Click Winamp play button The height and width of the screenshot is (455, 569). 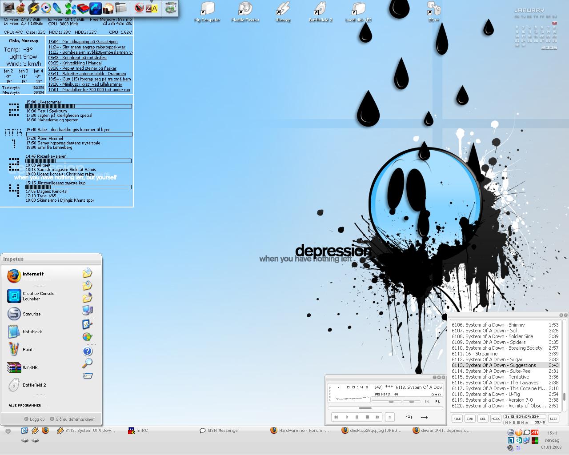[x=347, y=417]
